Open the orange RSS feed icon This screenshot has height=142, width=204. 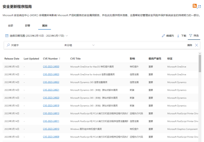[194, 6]
